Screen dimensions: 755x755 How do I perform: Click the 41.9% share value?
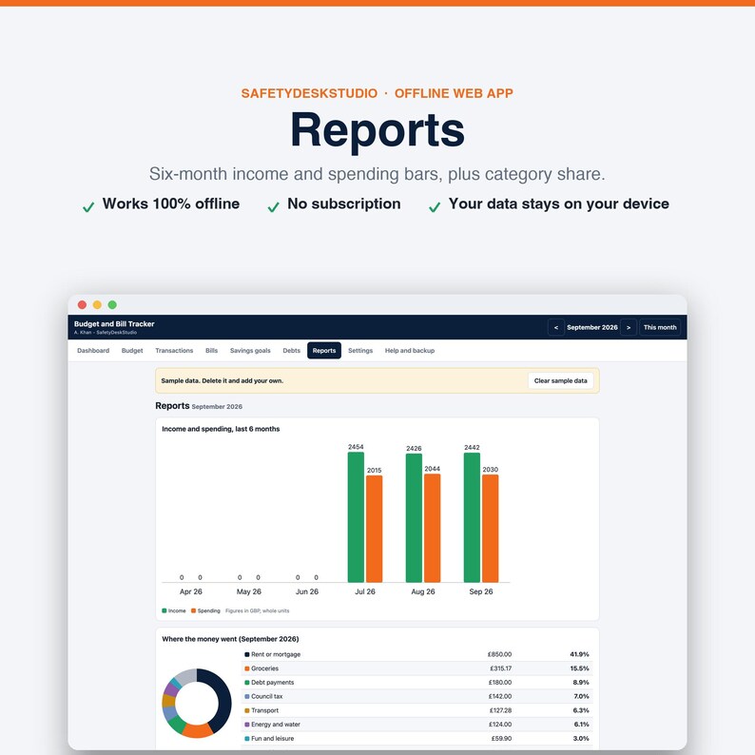[579, 654]
